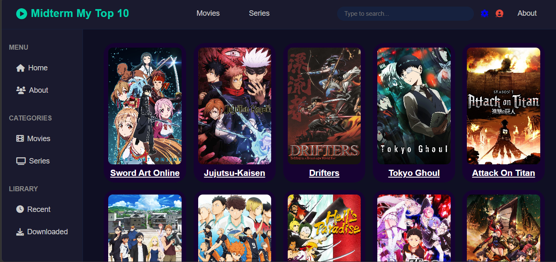Click the film icon beside sidebar Movies
Viewport: 556px width, 262px height.
coord(20,138)
